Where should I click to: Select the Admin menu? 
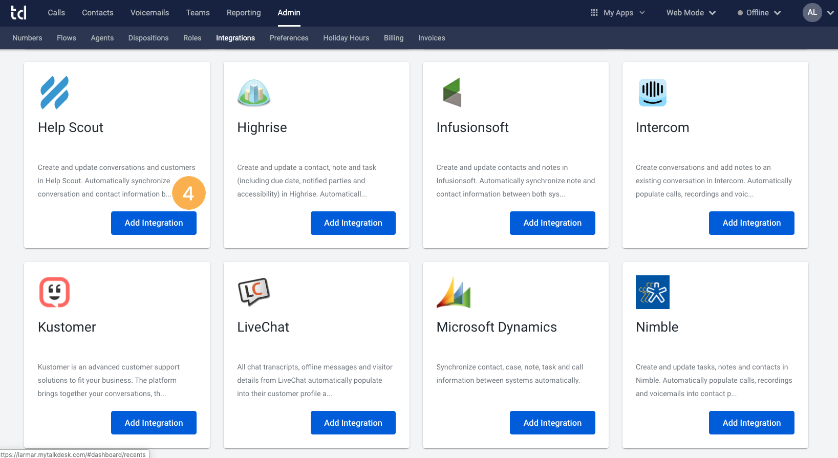289,13
